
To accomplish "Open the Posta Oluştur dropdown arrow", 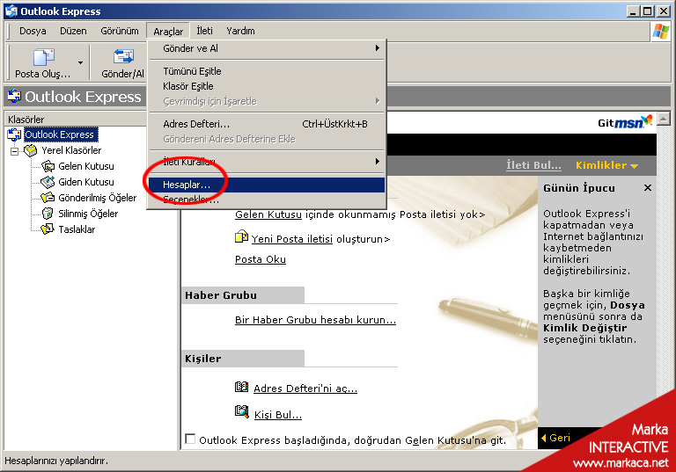I will click(81, 63).
